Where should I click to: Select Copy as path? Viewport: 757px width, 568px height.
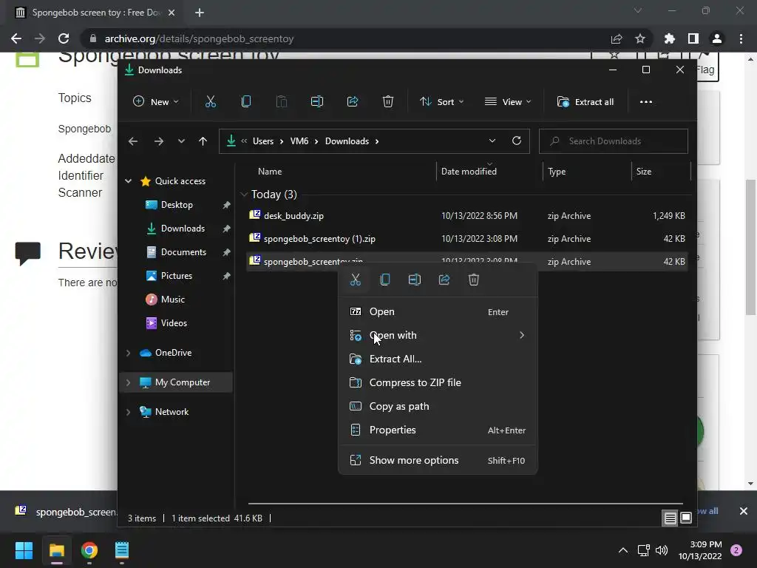coord(438,406)
